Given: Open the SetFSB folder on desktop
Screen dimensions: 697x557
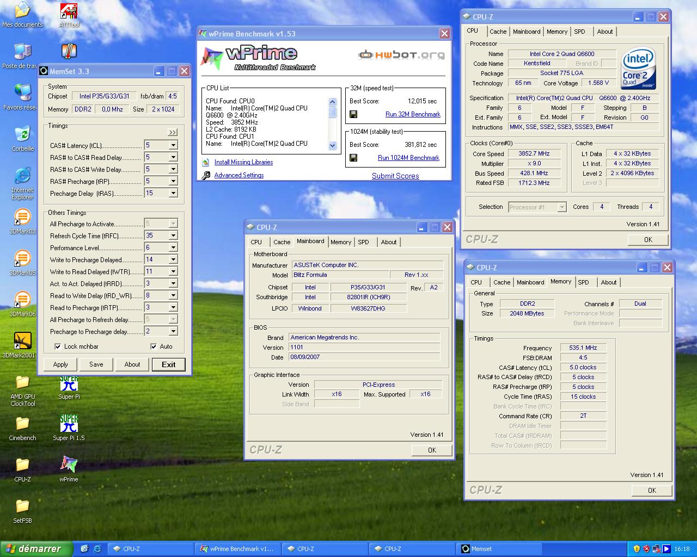Looking at the screenshot, I should (x=22, y=506).
